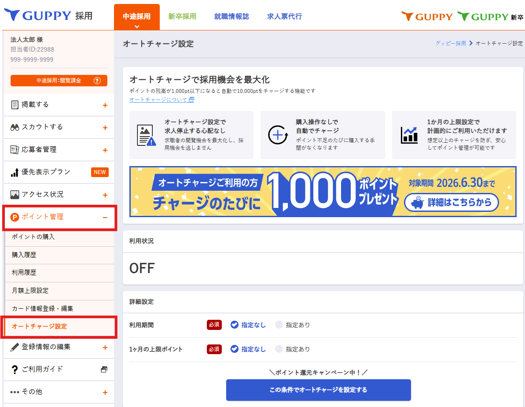525x407 pixels.
Task: Click the document icon beside 掲載する
Action: 15,105
